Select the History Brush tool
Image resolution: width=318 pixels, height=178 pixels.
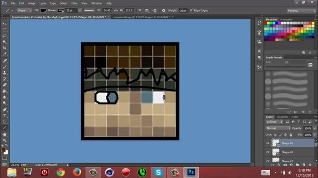coord(4,79)
